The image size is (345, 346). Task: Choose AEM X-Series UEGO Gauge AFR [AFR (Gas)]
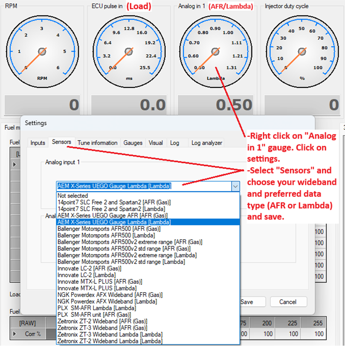pos(148,216)
